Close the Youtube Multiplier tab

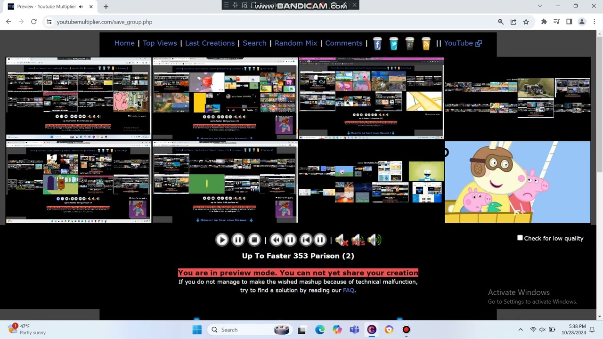point(90,7)
